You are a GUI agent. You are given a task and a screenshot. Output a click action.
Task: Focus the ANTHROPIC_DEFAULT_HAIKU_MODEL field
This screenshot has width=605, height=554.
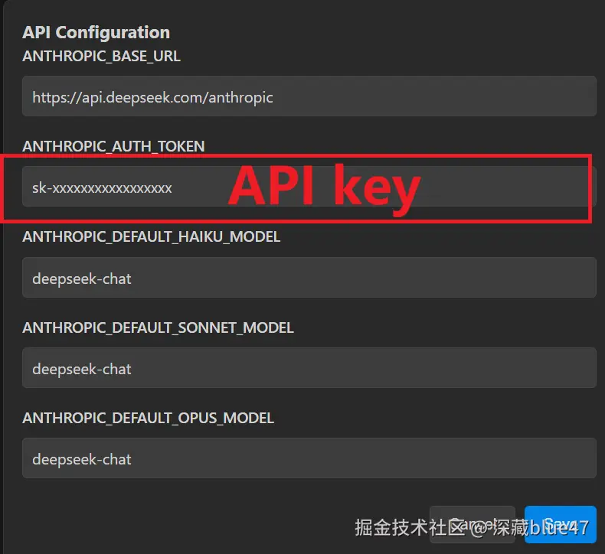pos(309,277)
